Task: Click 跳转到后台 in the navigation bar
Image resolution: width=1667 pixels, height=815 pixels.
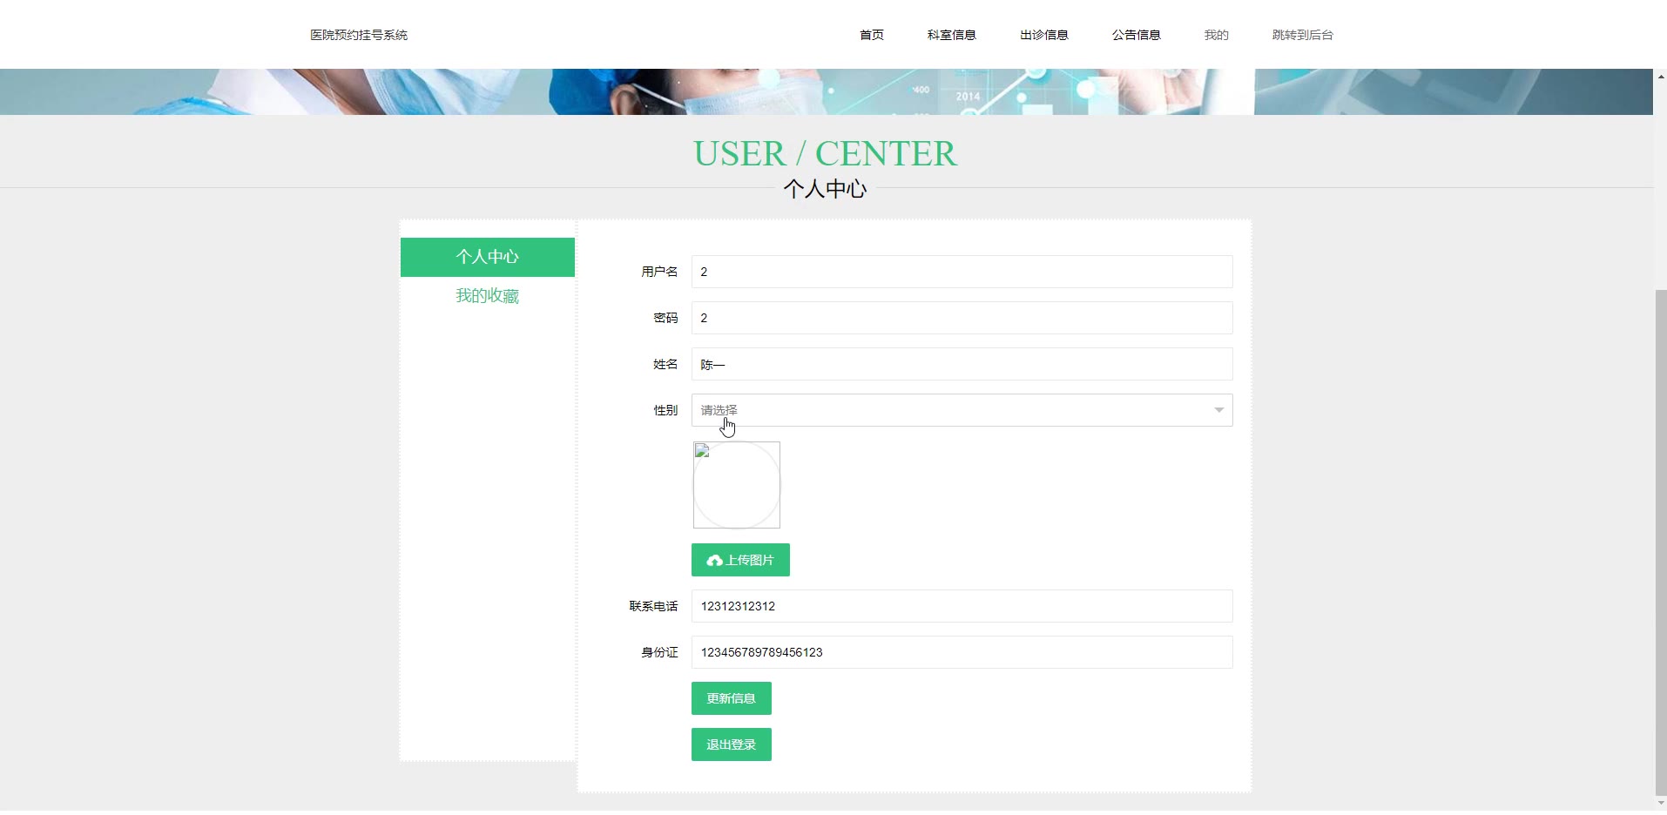Action: point(1302,35)
